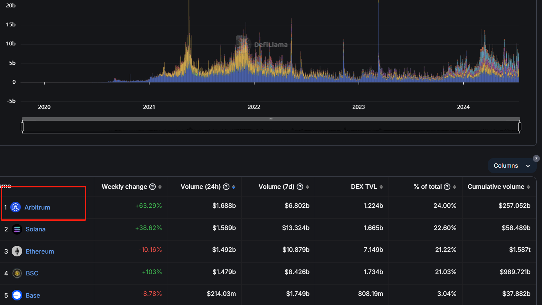Click BSC share 21.03%

tap(446, 272)
